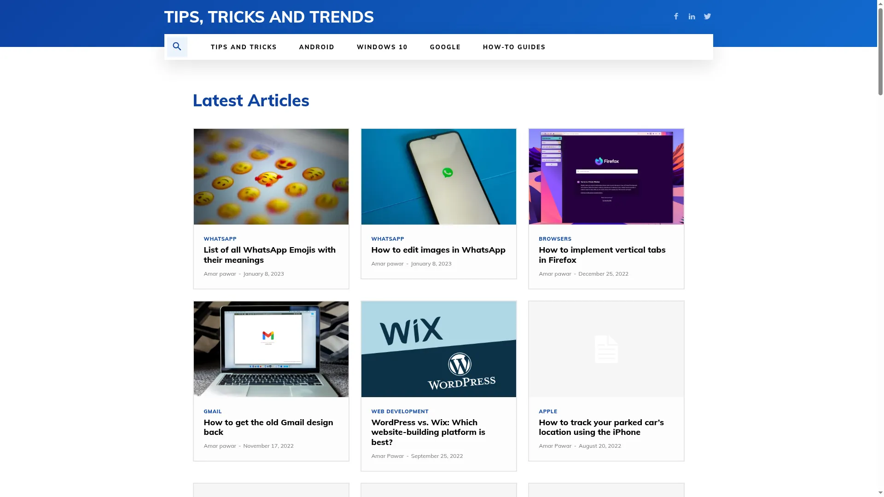Open 'How to implement vertical tabs in Firefox'

[x=602, y=255]
